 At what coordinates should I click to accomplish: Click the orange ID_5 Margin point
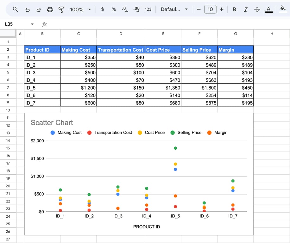click(x=175, y=196)
